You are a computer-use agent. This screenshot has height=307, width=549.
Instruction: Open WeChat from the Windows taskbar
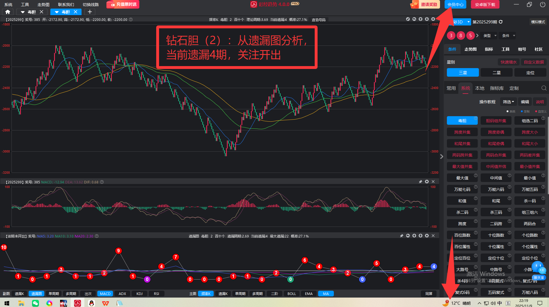pyautogui.click(x=35, y=303)
